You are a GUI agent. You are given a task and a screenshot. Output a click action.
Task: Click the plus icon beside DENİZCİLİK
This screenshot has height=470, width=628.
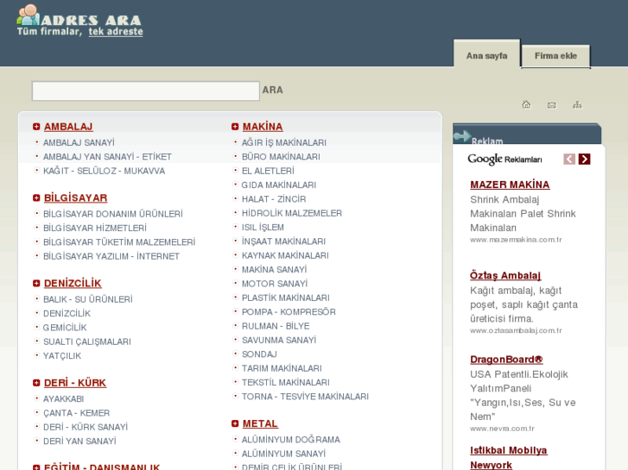click(36, 283)
